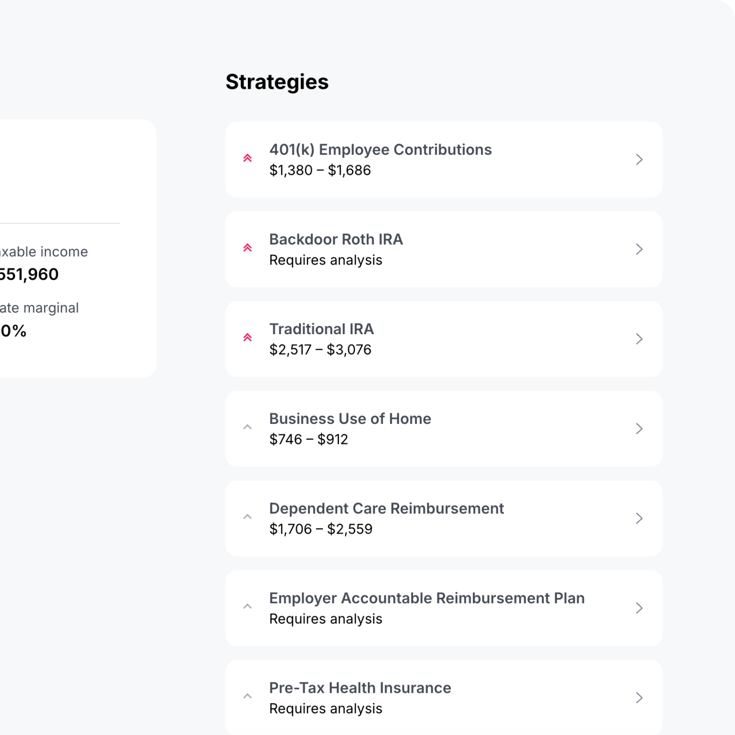
Task: Click the Backdoor Roth IRA "Requires analysis" text
Action: (x=325, y=260)
